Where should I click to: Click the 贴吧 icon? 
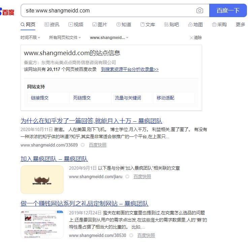(x=166, y=25)
